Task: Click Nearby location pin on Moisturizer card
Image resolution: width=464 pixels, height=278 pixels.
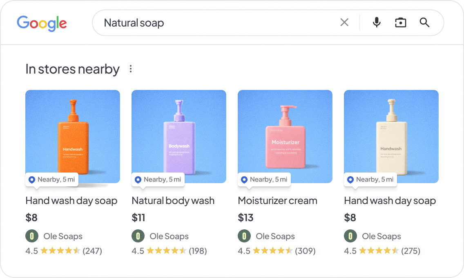Action: click(x=244, y=179)
